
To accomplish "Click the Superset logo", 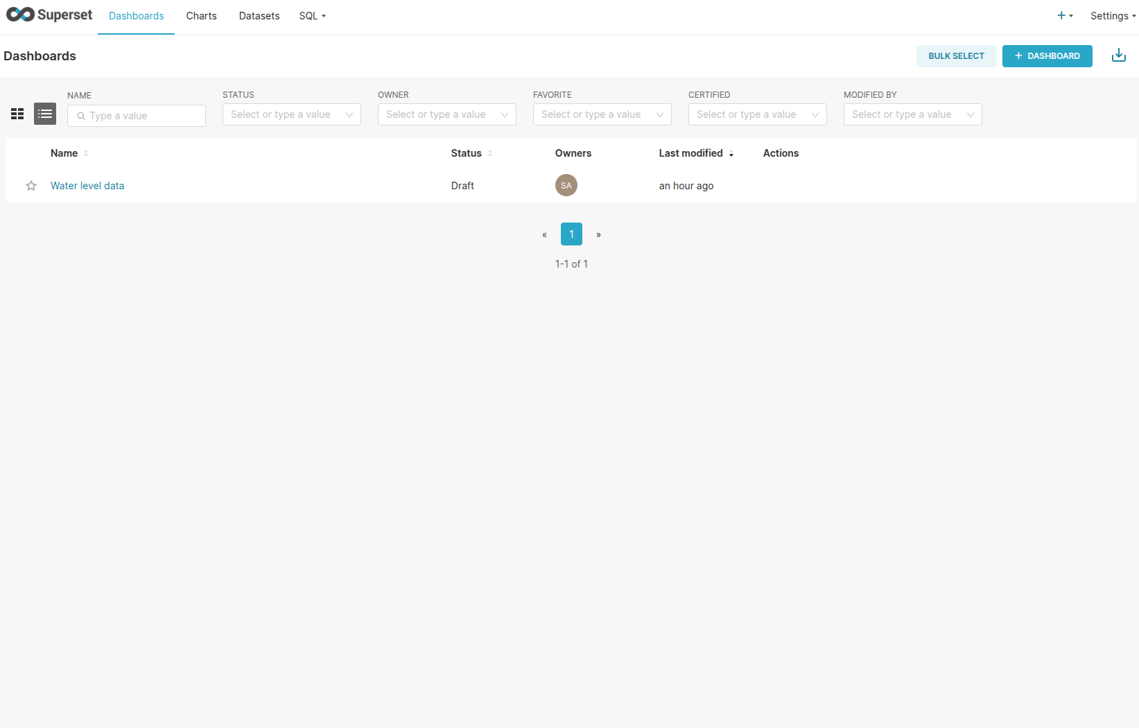I will [49, 15].
